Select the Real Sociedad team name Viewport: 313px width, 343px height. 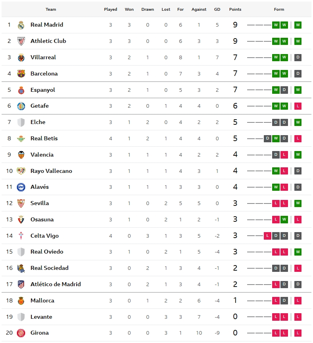[49, 268]
